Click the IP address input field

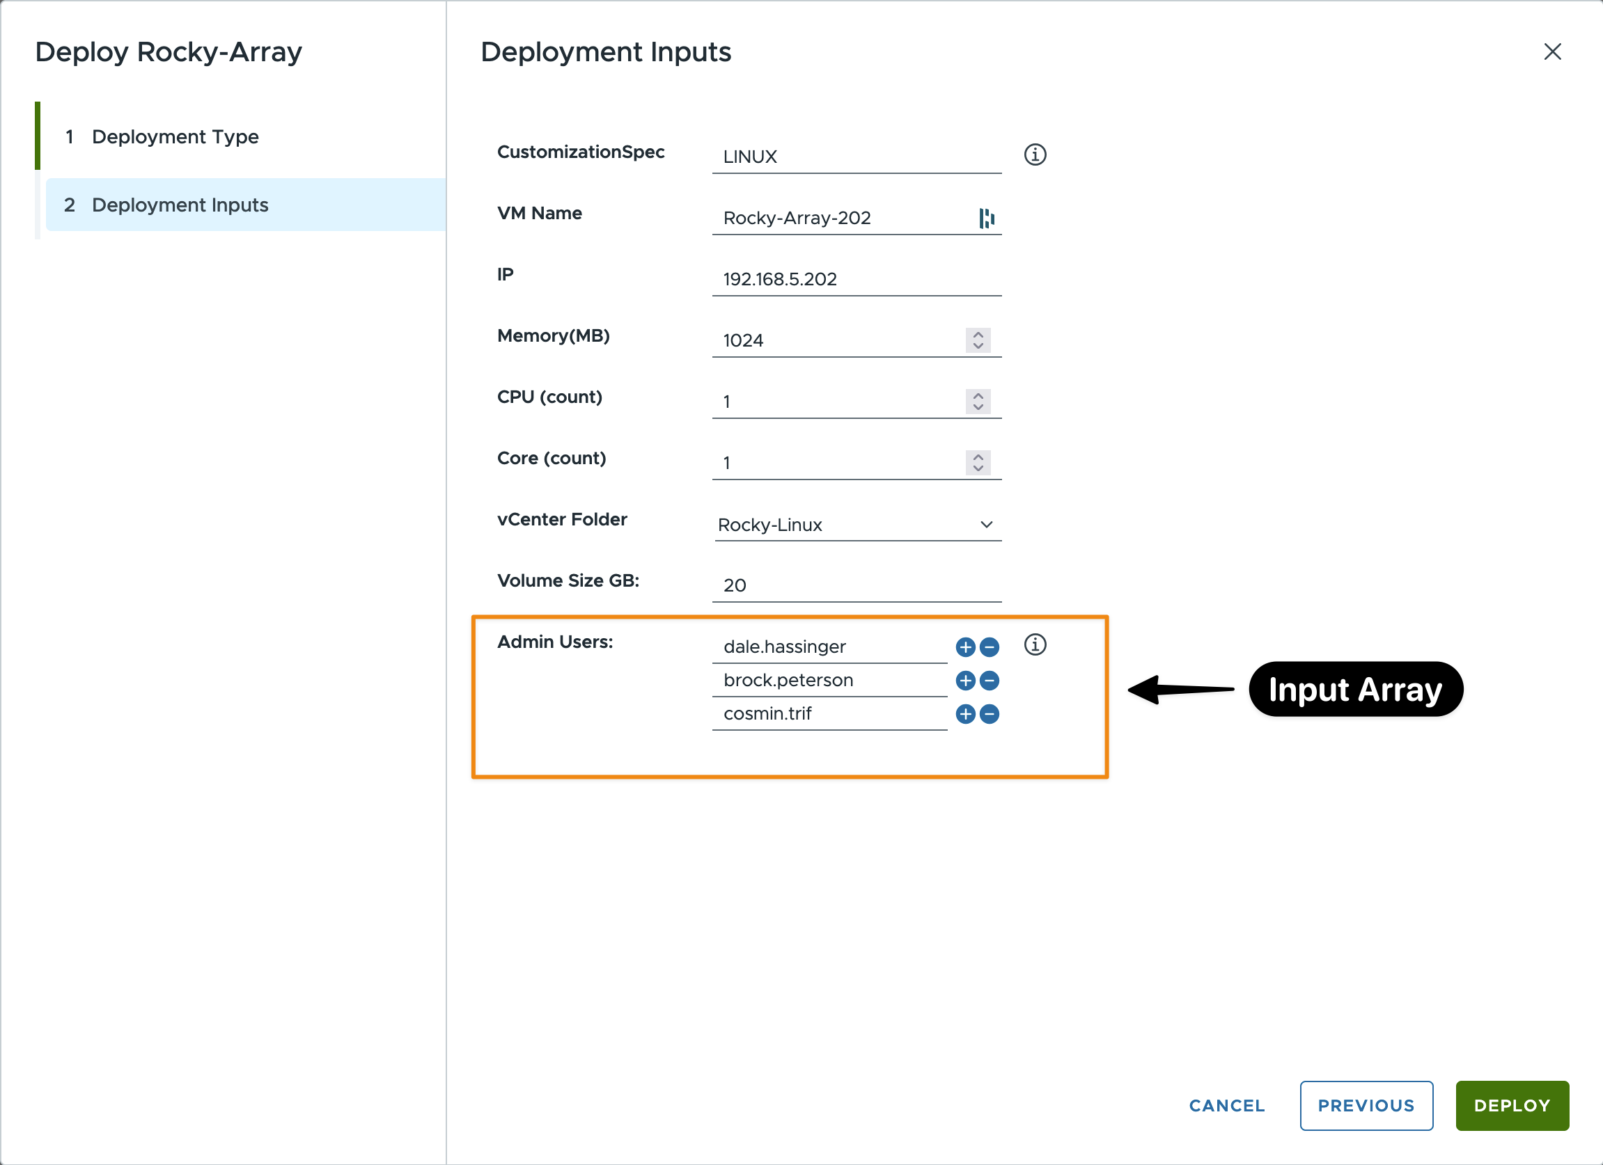[855, 279]
